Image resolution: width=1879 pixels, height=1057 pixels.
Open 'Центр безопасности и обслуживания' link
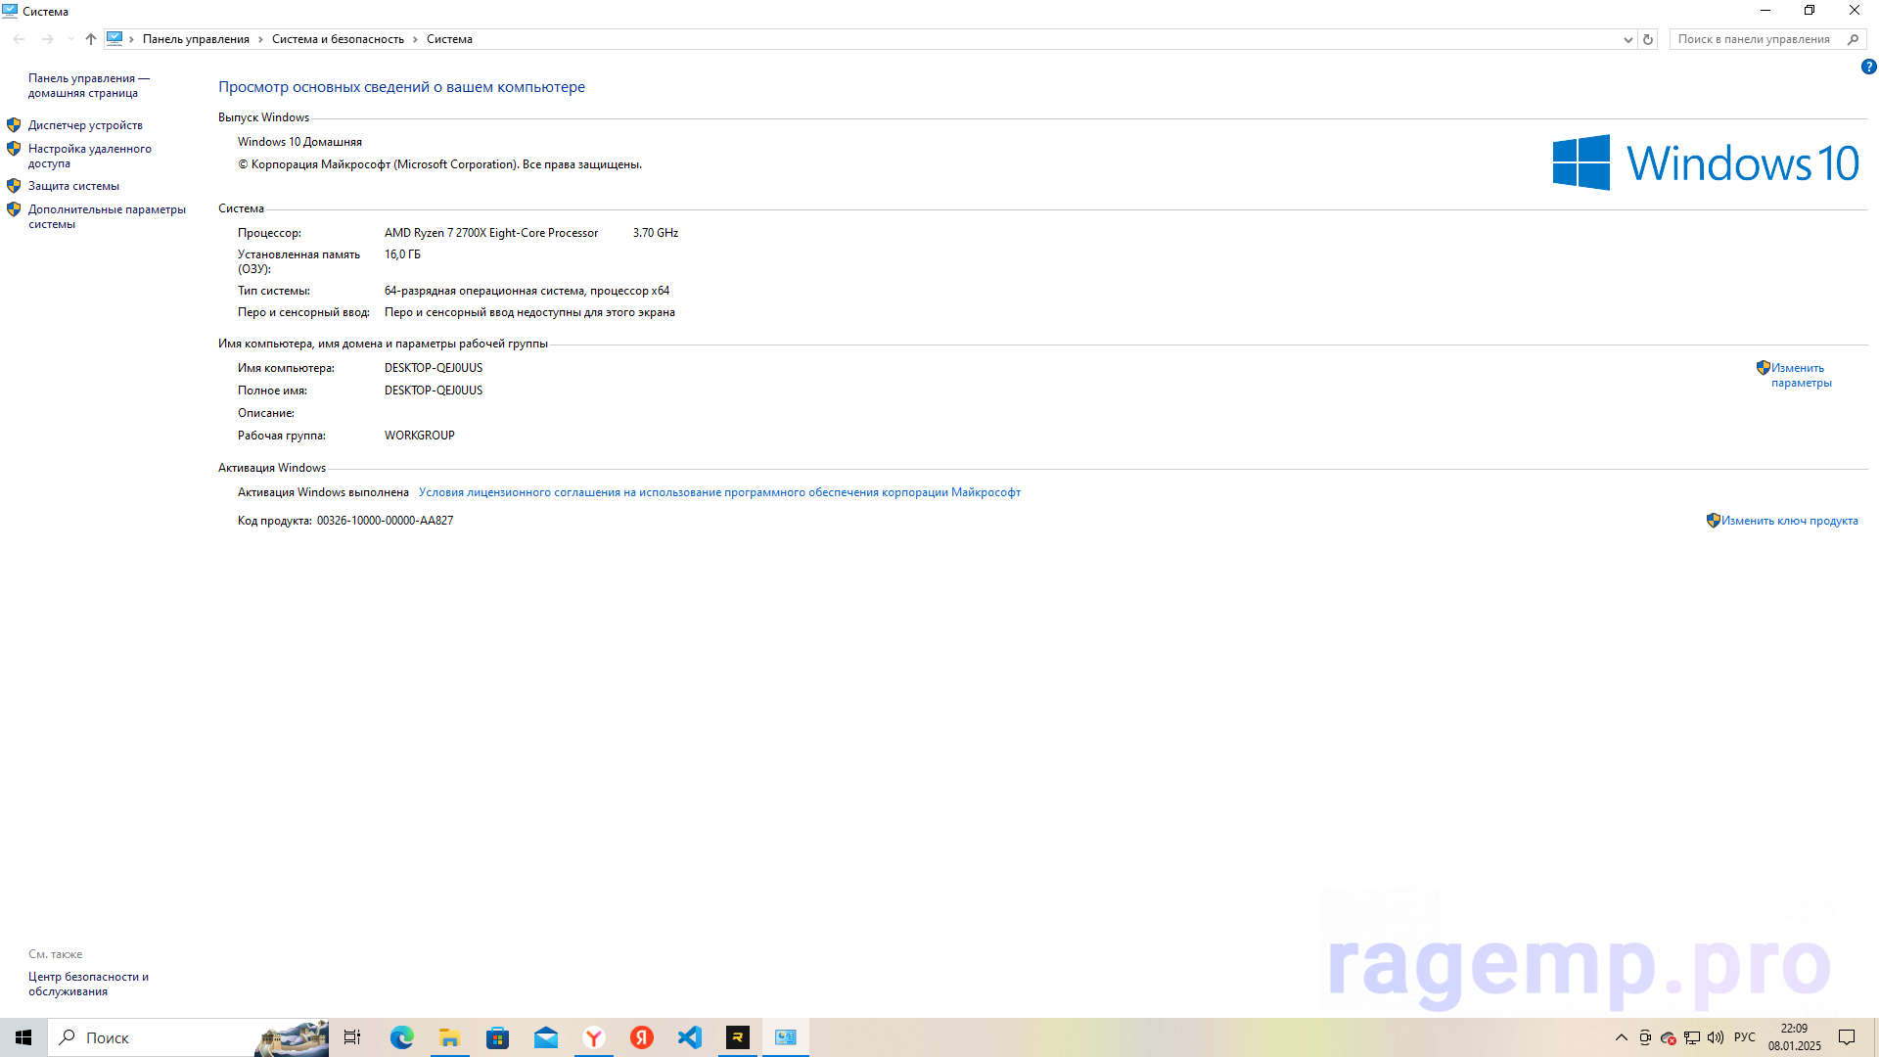pos(88,984)
